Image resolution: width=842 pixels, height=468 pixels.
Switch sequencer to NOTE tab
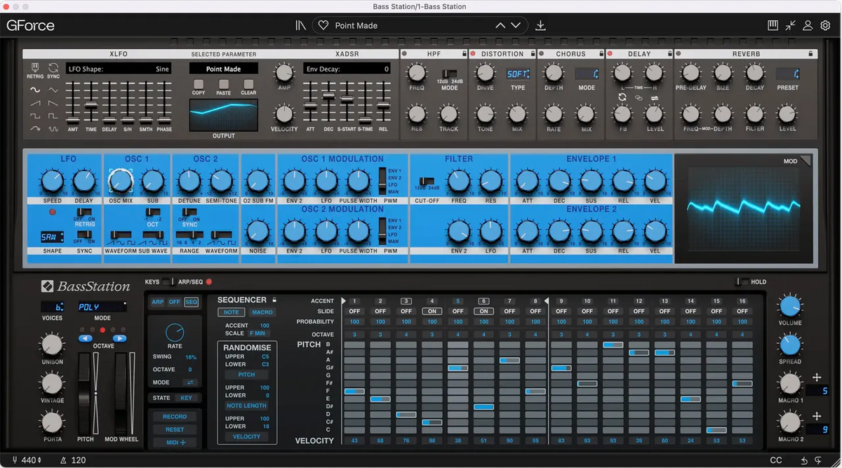(231, 312)
